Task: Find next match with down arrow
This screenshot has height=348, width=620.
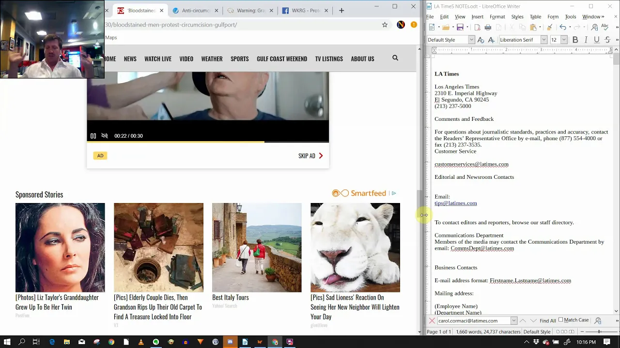Action: coord(533,320)
